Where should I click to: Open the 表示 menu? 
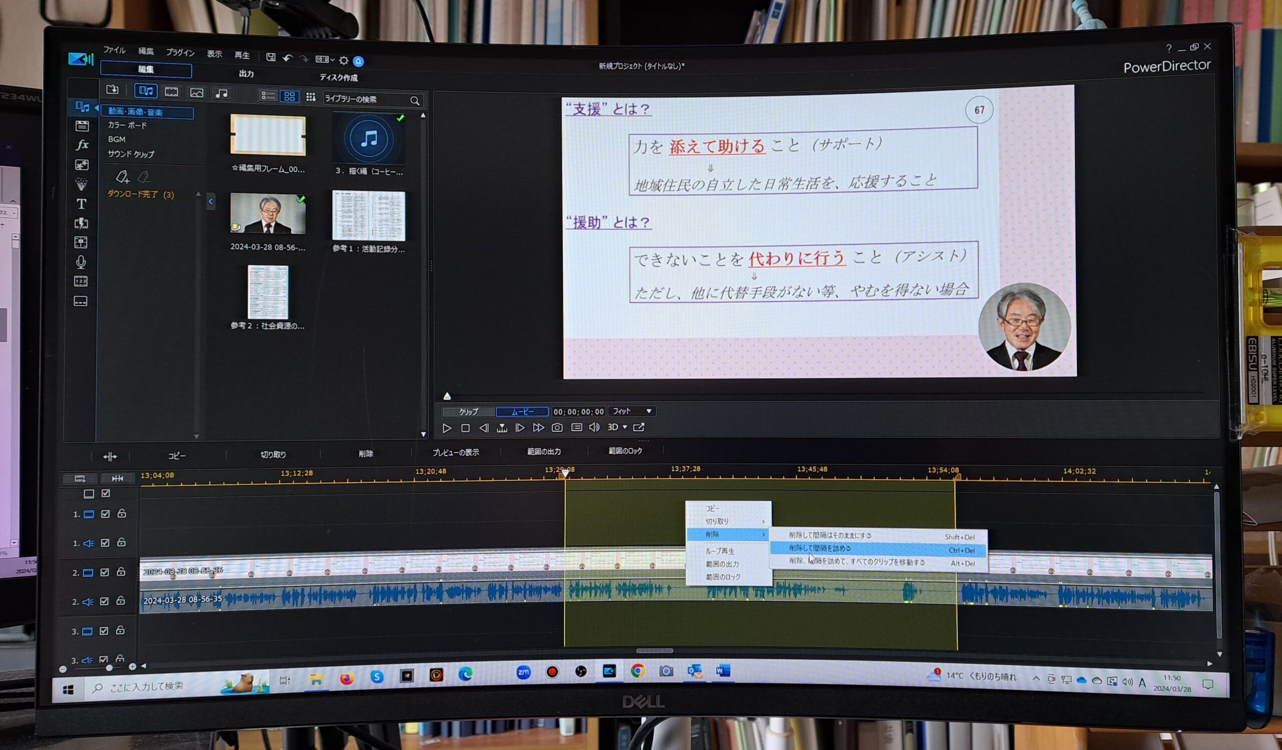click(214, 54)
